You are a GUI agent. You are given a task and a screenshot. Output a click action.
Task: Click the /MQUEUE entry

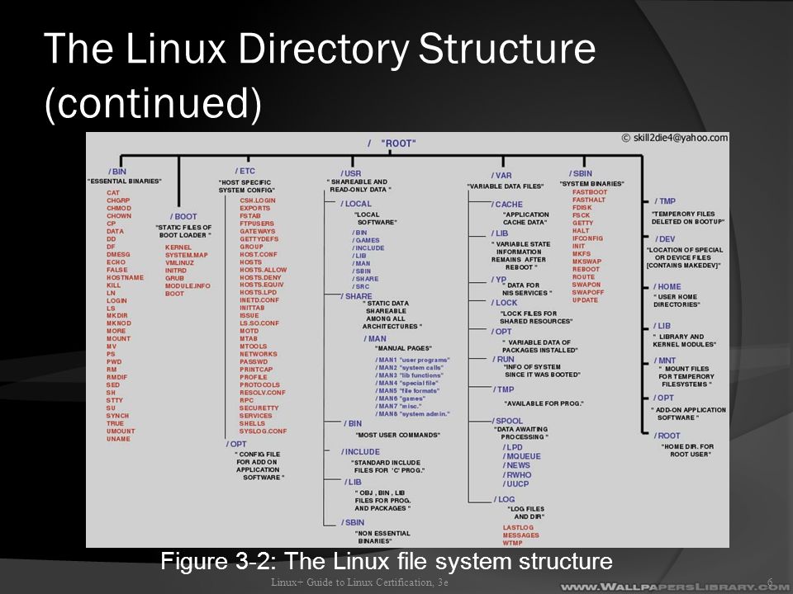click(521, 456)
